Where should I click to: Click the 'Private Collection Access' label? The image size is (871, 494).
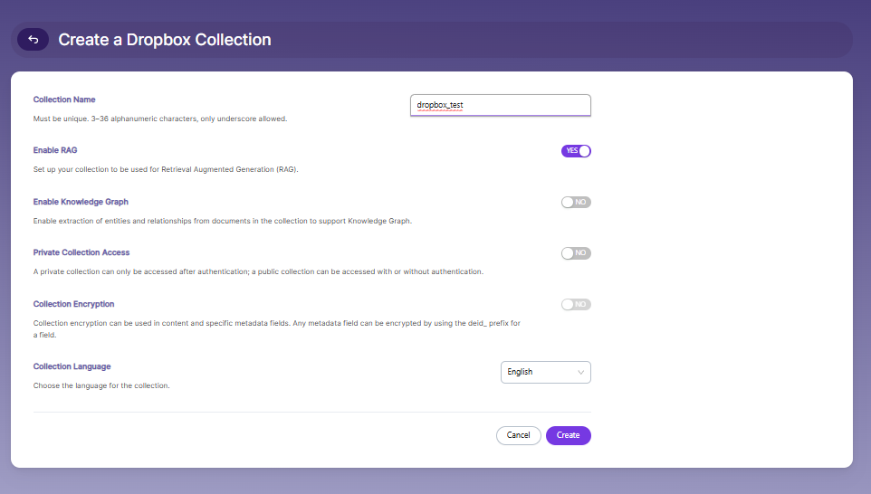click(x=81, y=252)
